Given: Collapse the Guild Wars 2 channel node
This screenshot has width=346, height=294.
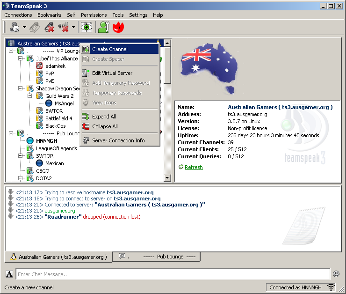Looking at the screenshot, I should [x=29, y=96].
